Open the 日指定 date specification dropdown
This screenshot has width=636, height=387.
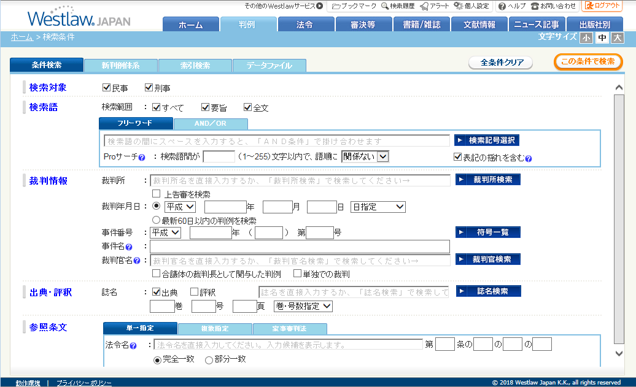378,207
